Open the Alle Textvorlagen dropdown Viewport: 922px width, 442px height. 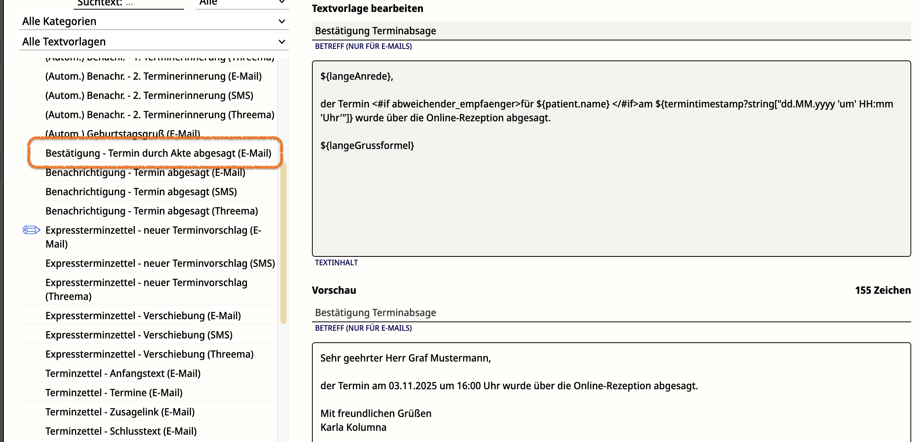pos(154,42)
